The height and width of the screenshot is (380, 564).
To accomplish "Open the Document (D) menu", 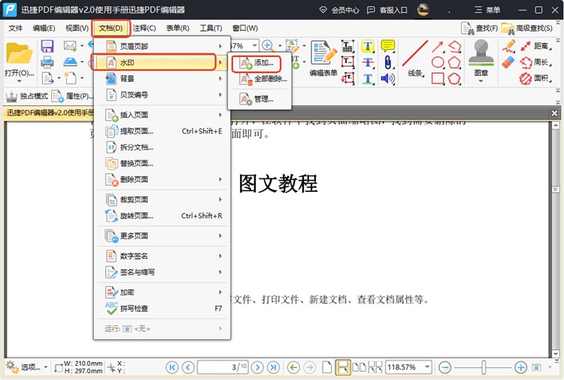I will coord(111,28).
